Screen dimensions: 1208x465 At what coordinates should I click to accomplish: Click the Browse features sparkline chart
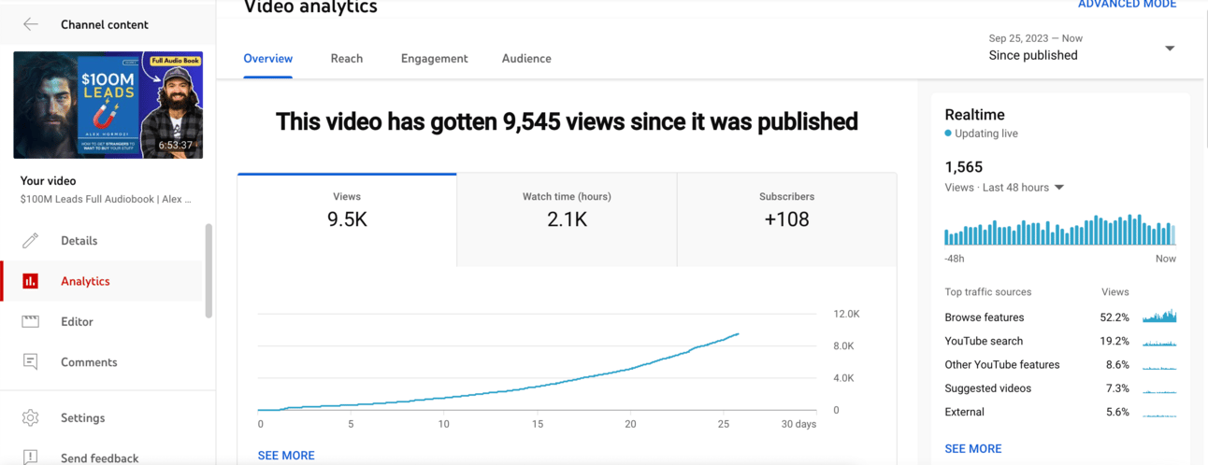coord(1159,317)
